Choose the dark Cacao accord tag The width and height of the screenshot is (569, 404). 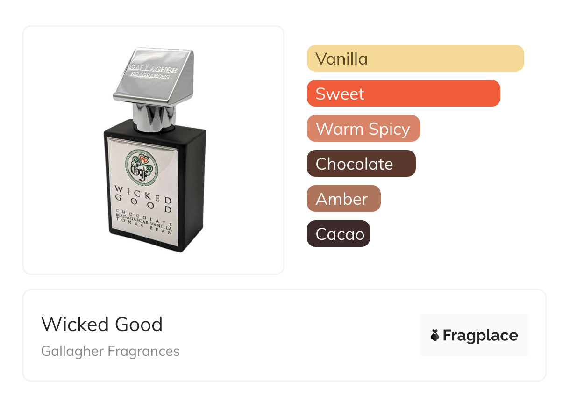pos(338,234)
